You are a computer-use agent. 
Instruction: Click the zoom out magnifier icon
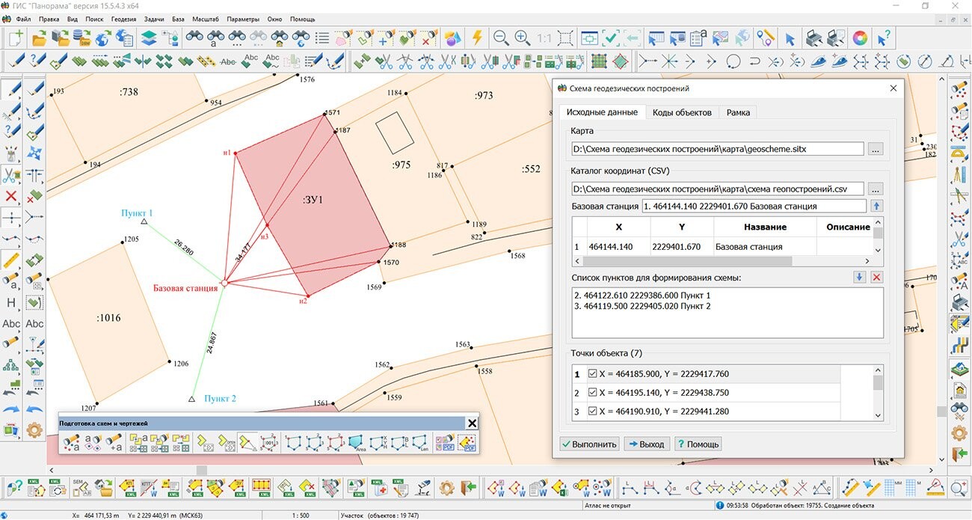500,37
